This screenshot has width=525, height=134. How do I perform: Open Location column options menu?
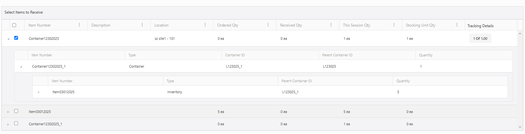click(205, 25)
